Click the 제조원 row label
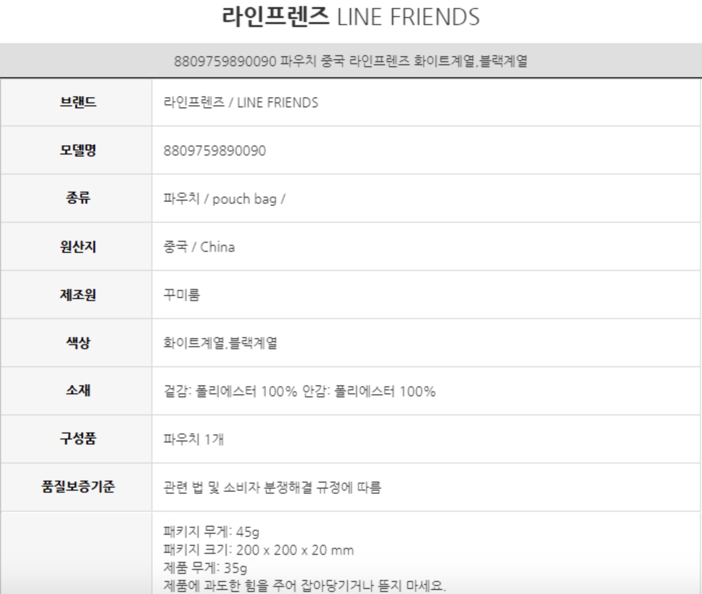 coord(78,294)
